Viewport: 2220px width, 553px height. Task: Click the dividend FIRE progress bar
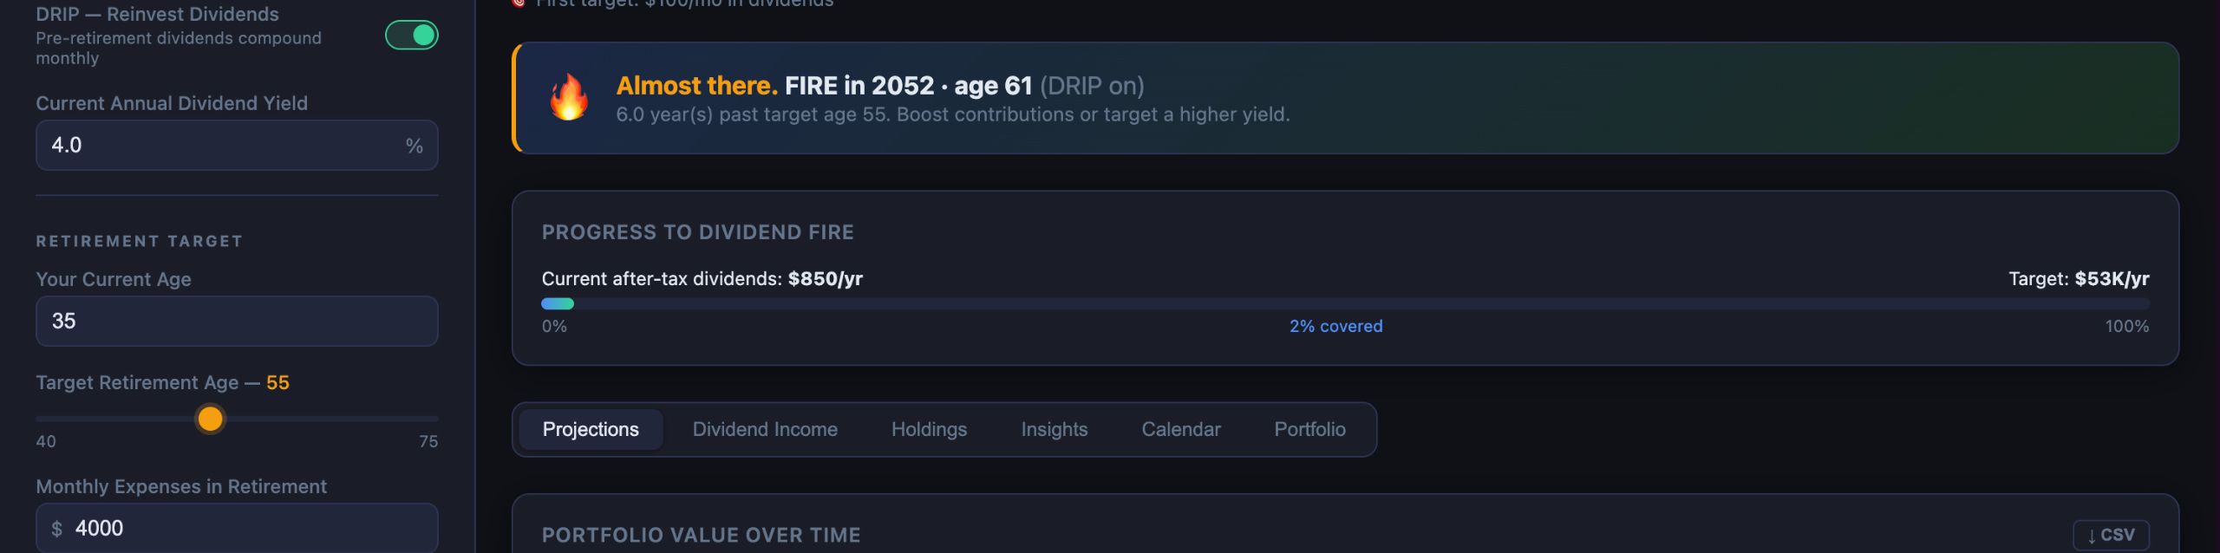[x=1345, y=304]
